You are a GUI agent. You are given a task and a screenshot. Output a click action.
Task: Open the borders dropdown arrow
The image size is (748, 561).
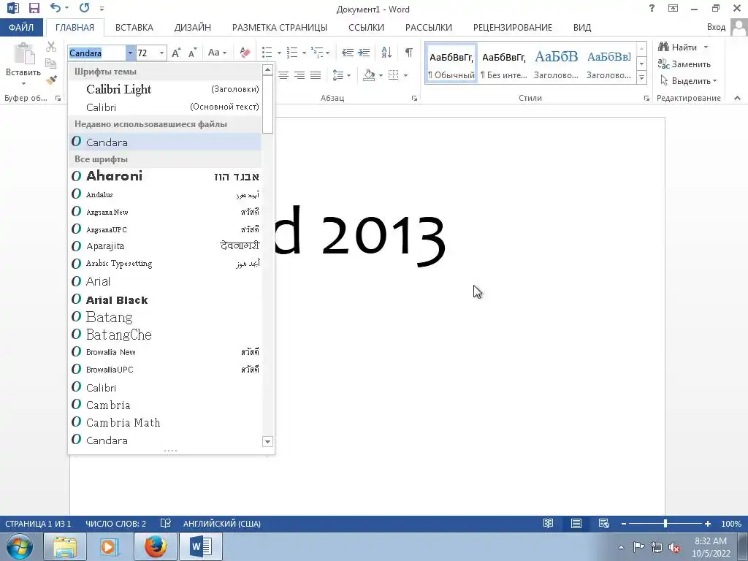(405, 75)
